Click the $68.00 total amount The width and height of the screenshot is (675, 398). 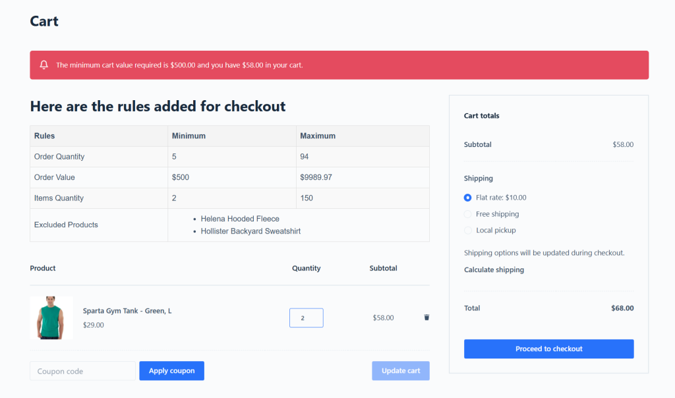622,308
